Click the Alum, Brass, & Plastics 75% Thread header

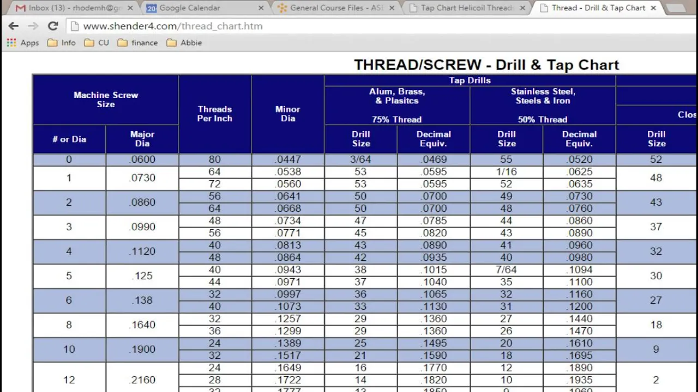[x=397, y=105]
